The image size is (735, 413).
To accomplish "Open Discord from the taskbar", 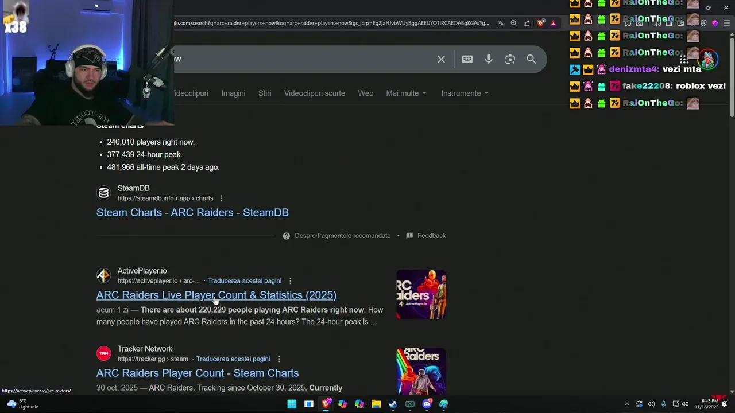I will [427, 404].
